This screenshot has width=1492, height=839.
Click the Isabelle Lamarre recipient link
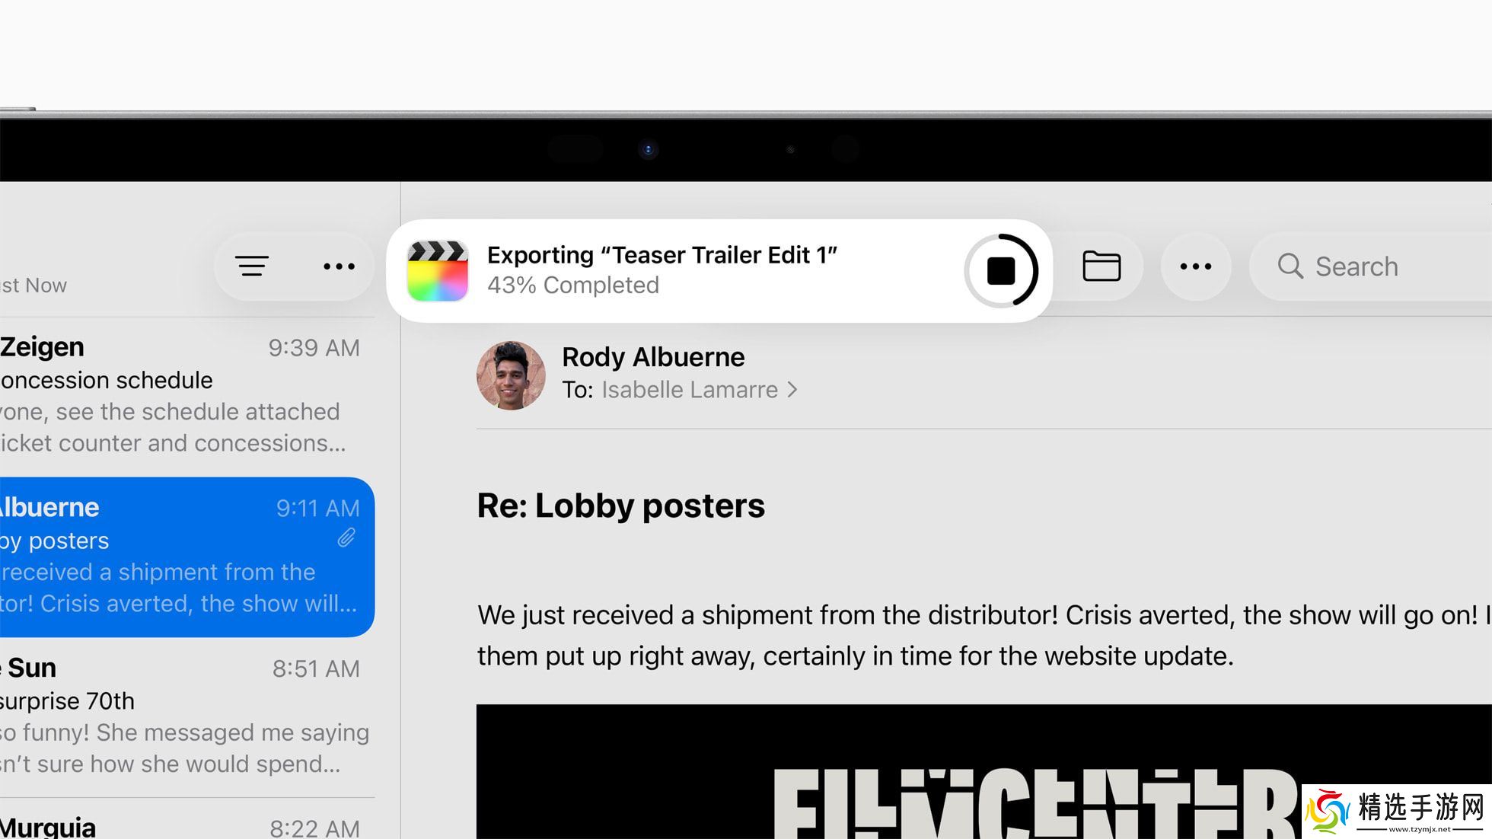click(x=689, y=390)
